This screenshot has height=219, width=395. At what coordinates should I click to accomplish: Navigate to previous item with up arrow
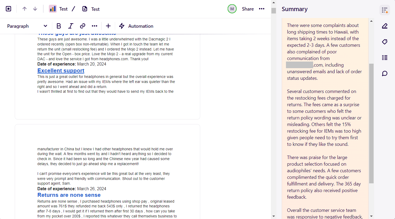coord(25,9)
